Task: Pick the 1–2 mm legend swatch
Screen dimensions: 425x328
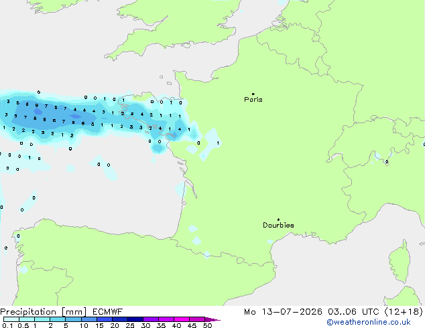Action: 42,319
